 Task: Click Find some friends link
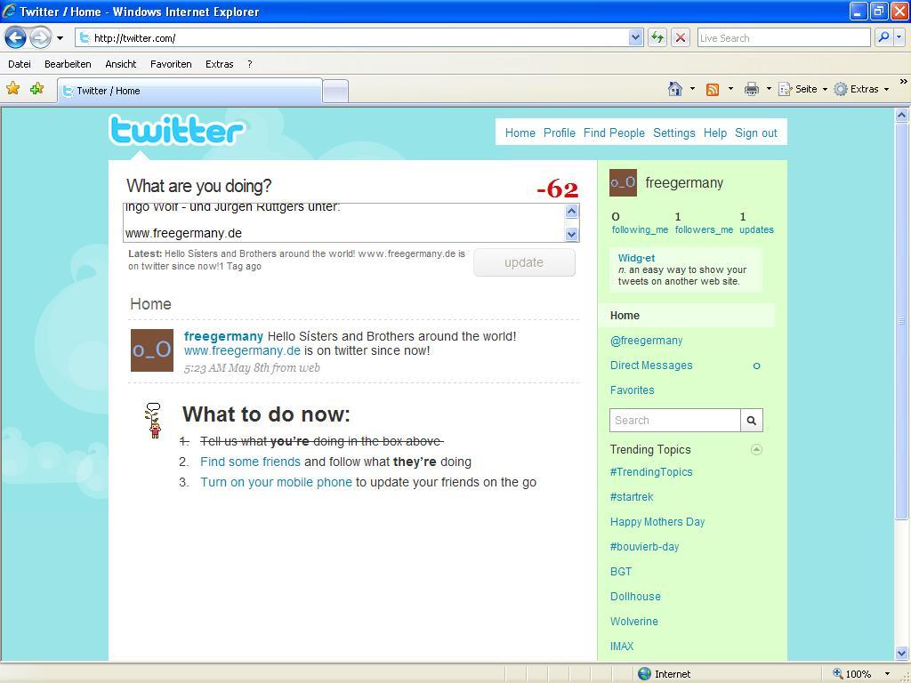click(x=250, y=462)
